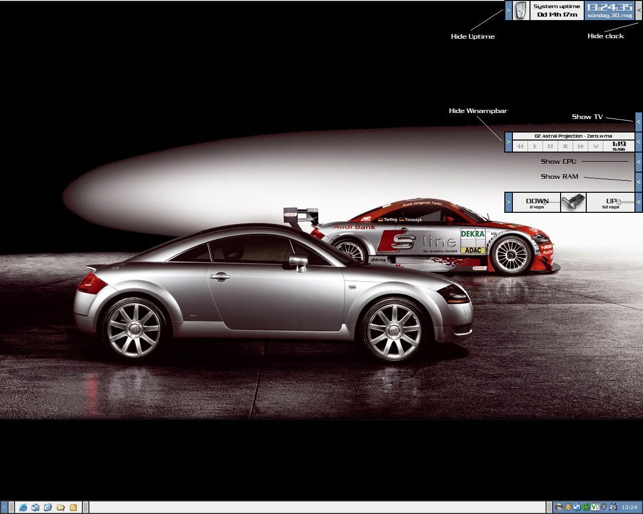
Task: Collapse the uptime bar with its left arrow
Action: (x=508, y=10)
